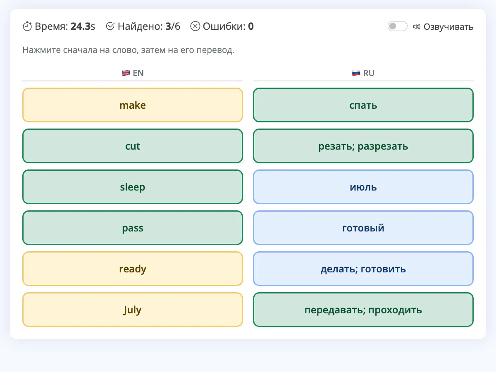
Task: Click the cross icon beside 'Ошибки'
Action: click(x=195, y=26)
